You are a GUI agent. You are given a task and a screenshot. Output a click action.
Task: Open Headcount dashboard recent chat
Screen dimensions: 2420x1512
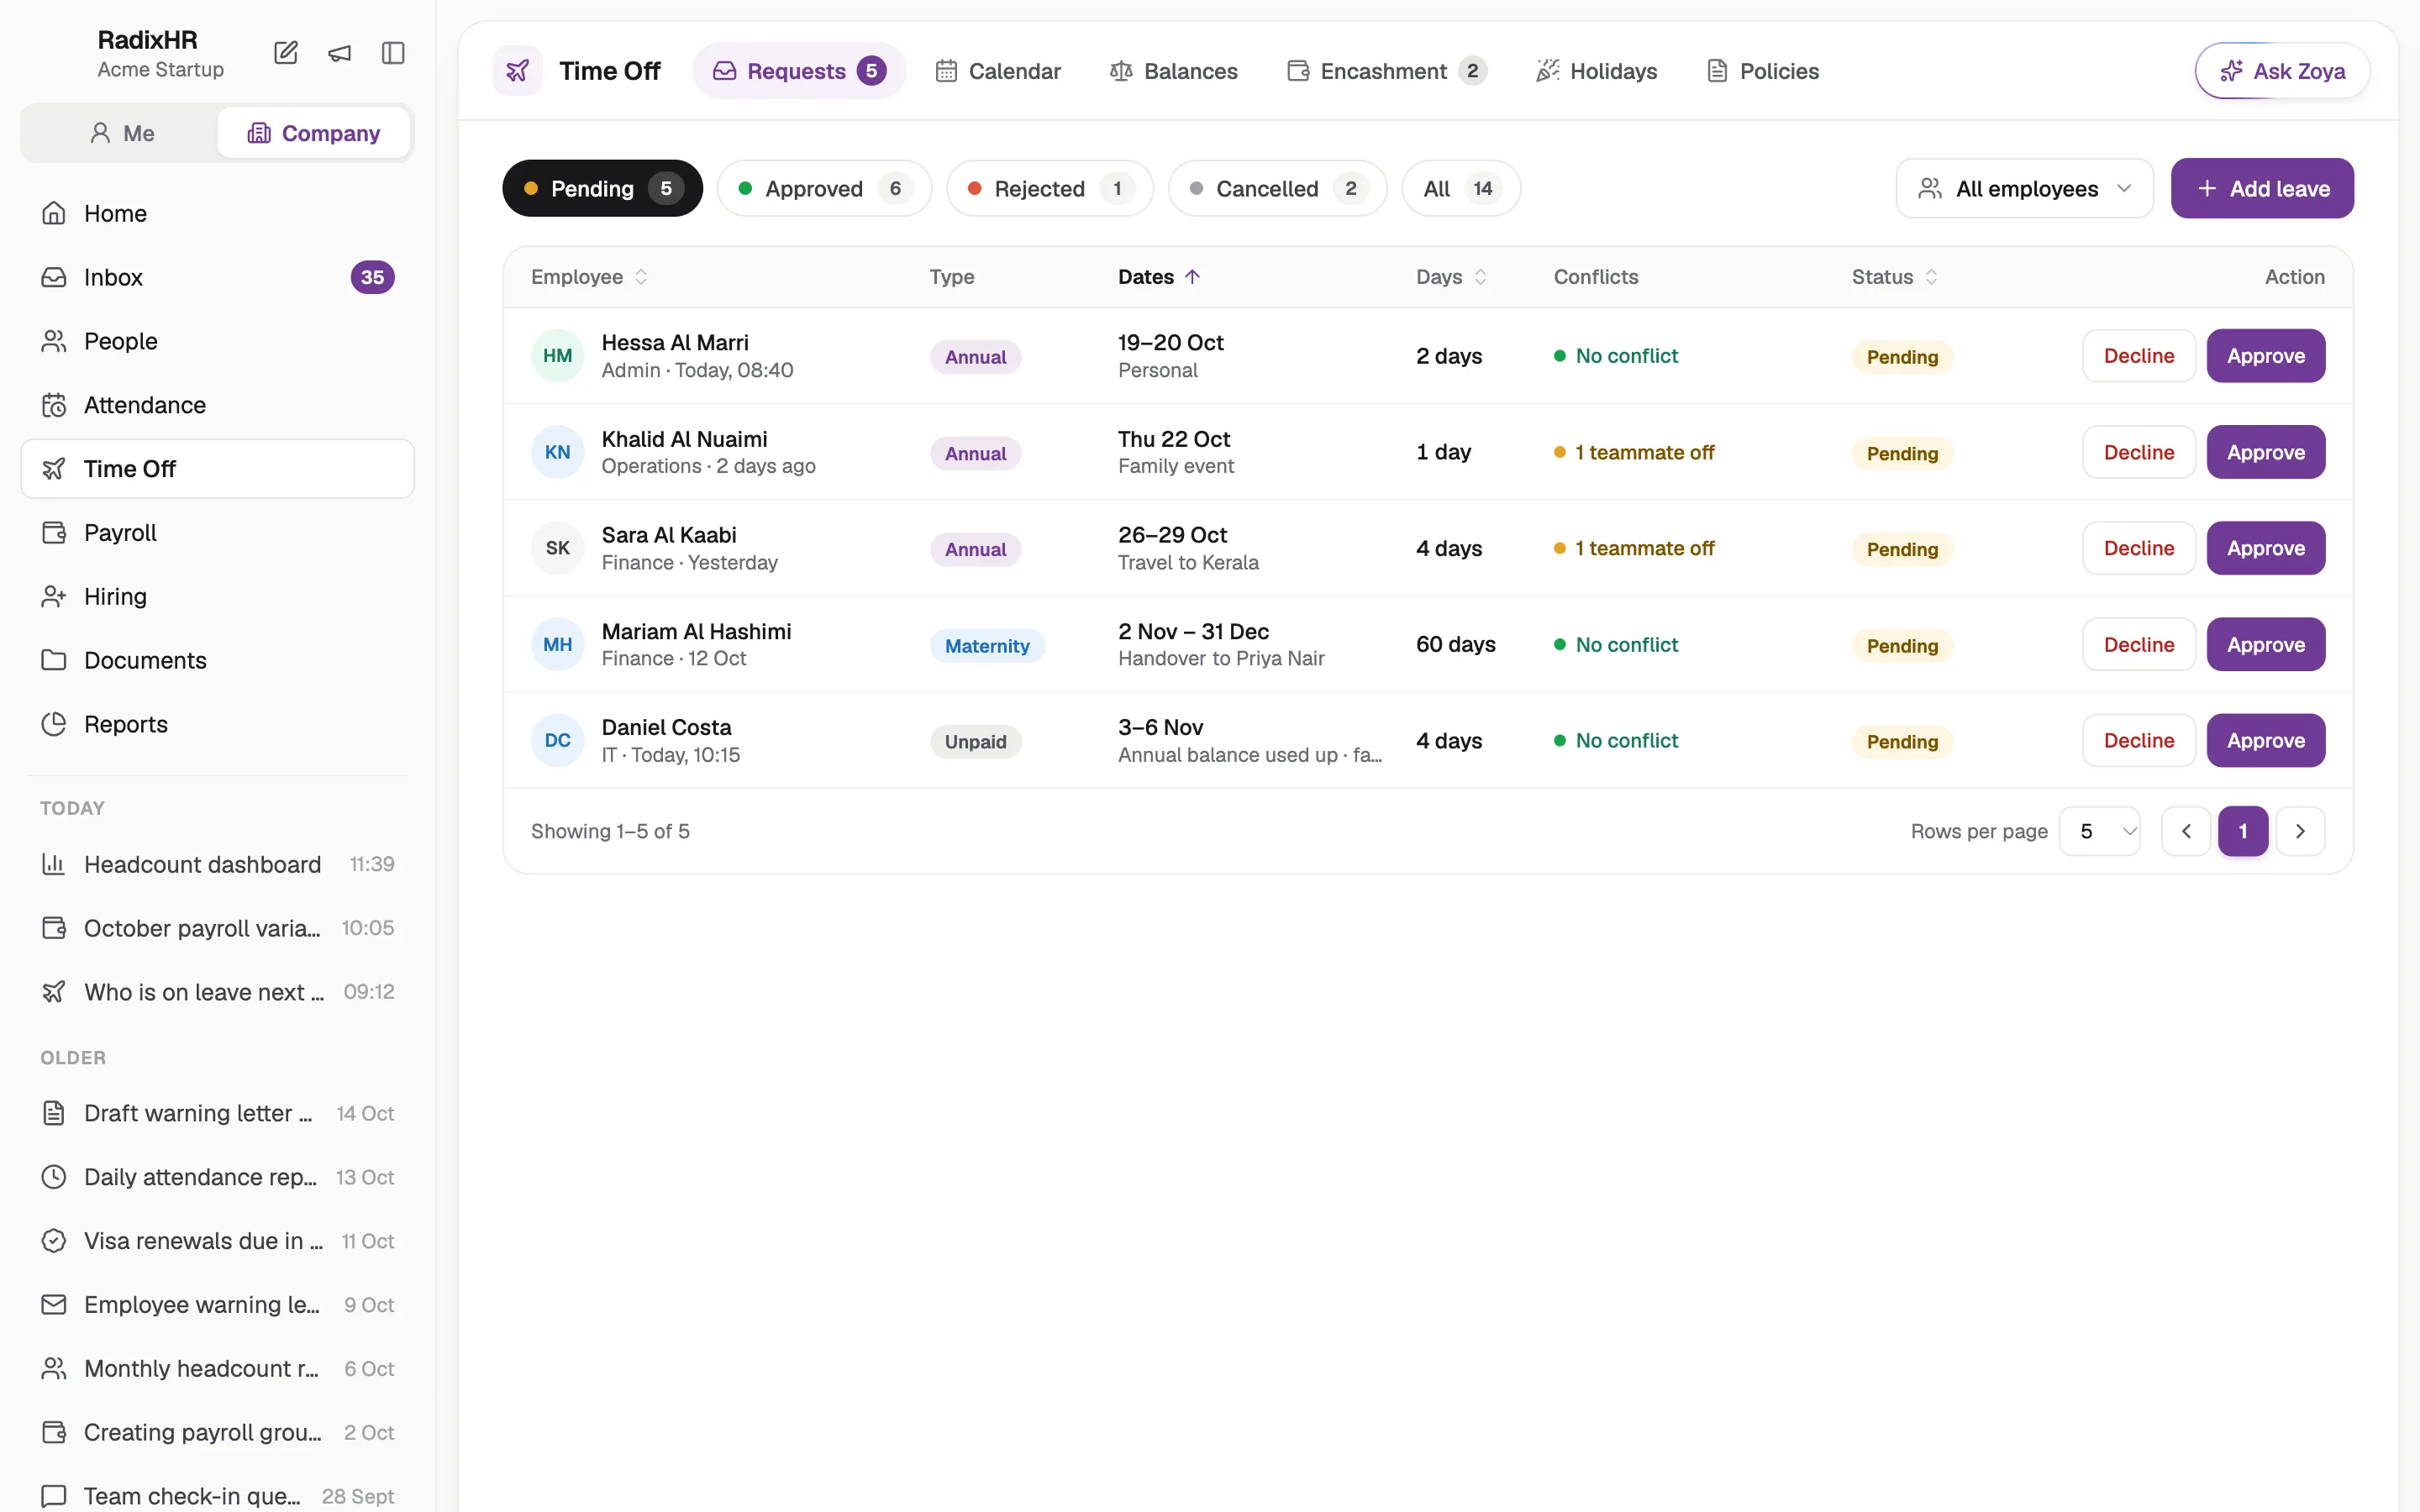(217, 864)
